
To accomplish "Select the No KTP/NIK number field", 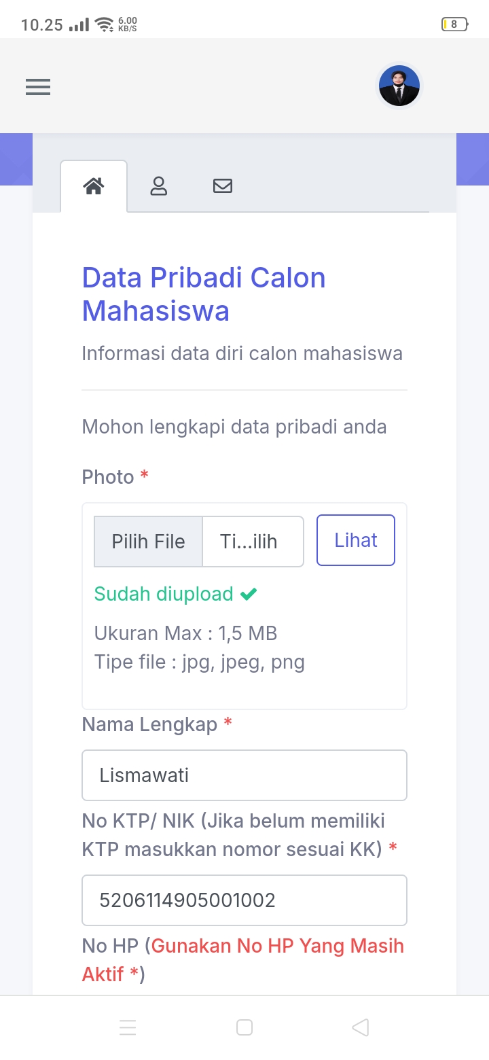I will (x=244, y=900).
